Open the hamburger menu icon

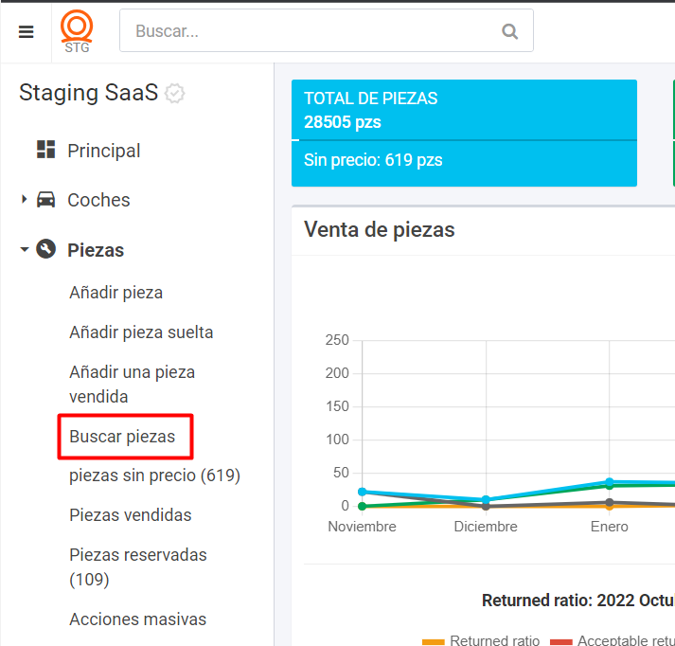pos(27,31)
